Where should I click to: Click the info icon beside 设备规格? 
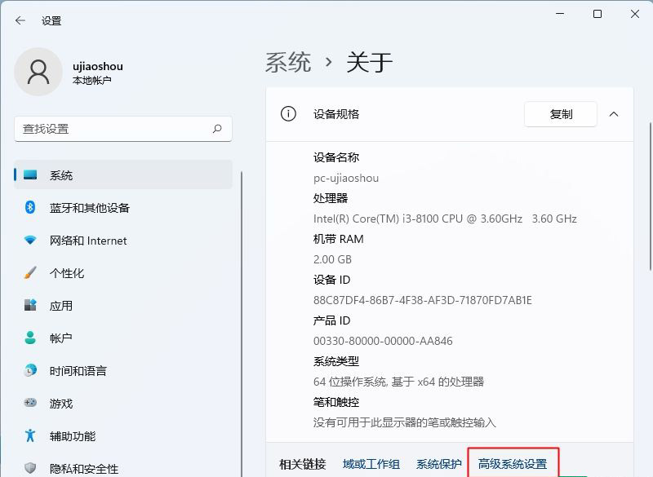click(287, 113)
